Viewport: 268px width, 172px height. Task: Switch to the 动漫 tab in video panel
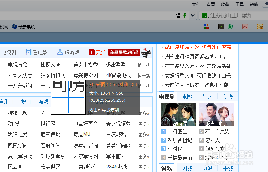tap(228, 97)
